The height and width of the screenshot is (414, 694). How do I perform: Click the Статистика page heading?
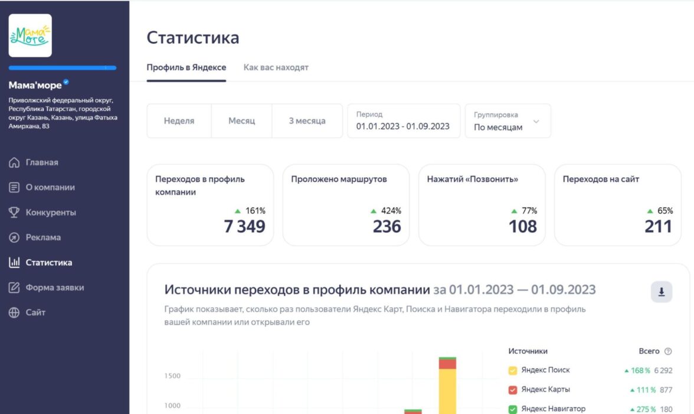[193, 38]
